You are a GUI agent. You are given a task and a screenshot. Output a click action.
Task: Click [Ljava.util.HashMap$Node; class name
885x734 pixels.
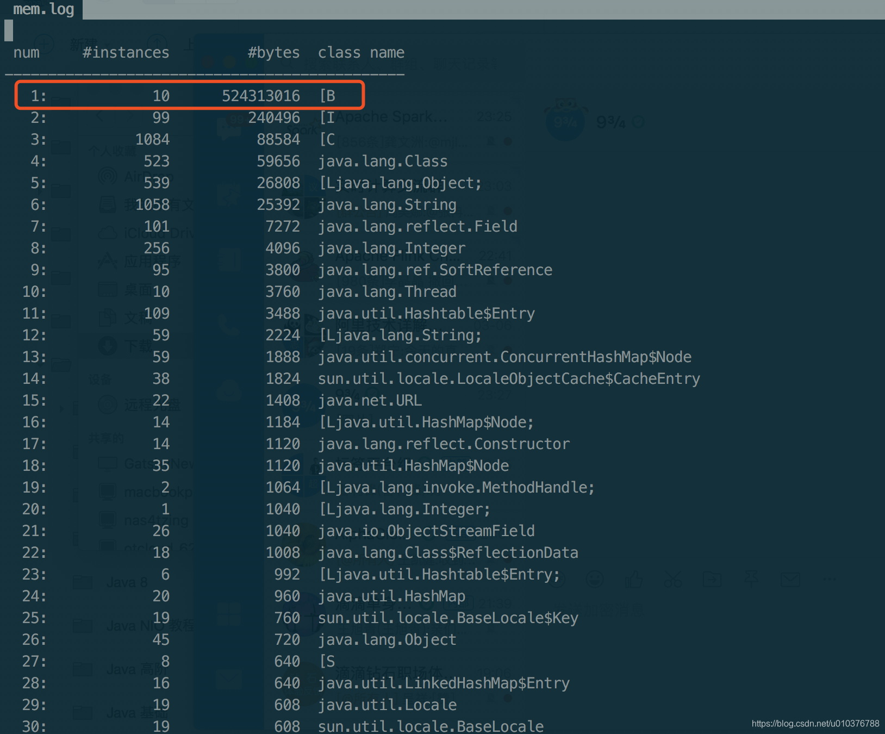pos(427,422)
